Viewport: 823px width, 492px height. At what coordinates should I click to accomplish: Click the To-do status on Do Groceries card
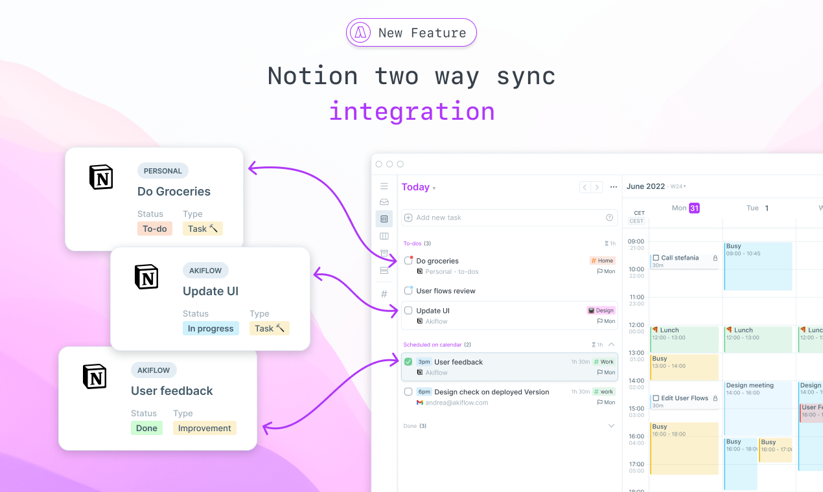click(x=155, y=229)
